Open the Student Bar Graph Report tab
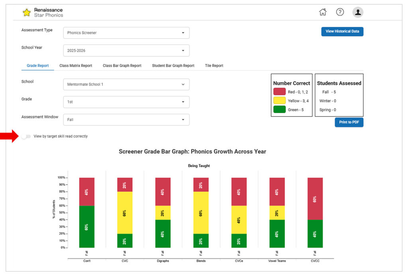408x277 pixels. click(x=173, y=66)
